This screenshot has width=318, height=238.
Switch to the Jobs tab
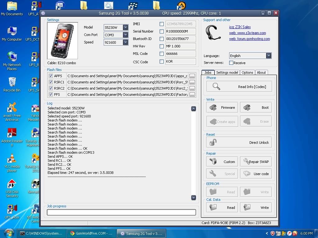[208, 73]
